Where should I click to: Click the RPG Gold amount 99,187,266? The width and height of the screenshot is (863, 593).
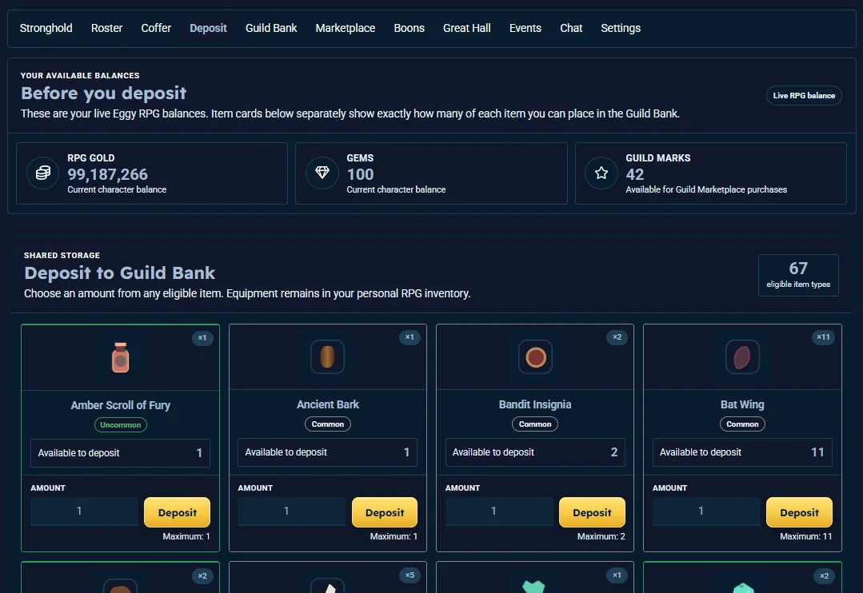tap(107, 174)
